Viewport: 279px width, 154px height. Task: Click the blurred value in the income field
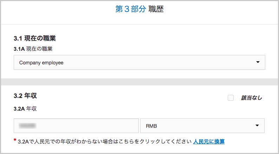click(x=27, y=126)
